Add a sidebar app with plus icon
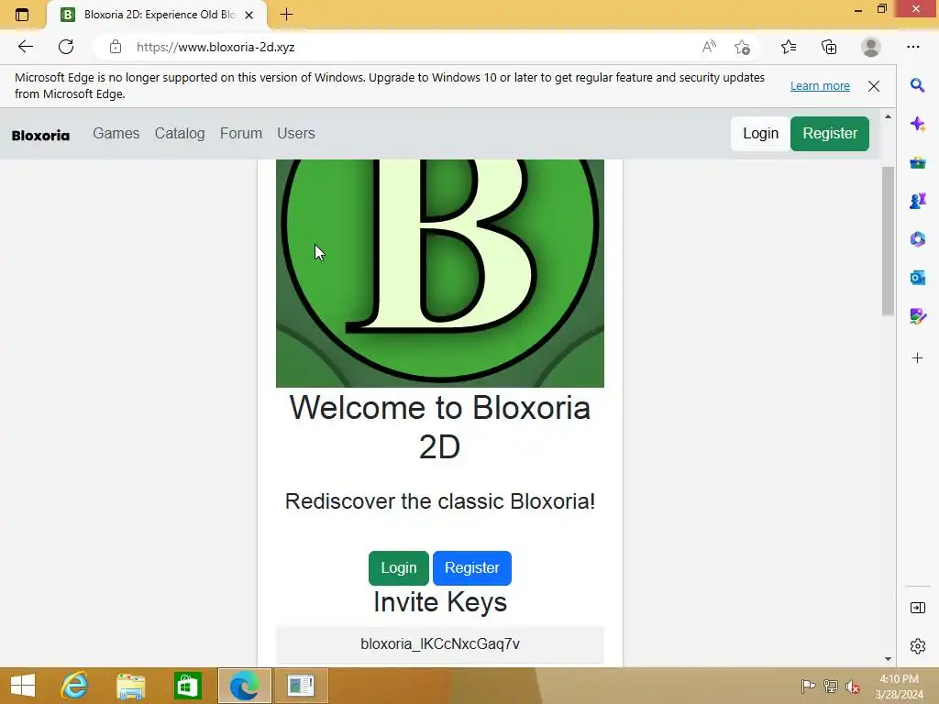This screenshot has height=704, width=939. click(x=917, y=358)
